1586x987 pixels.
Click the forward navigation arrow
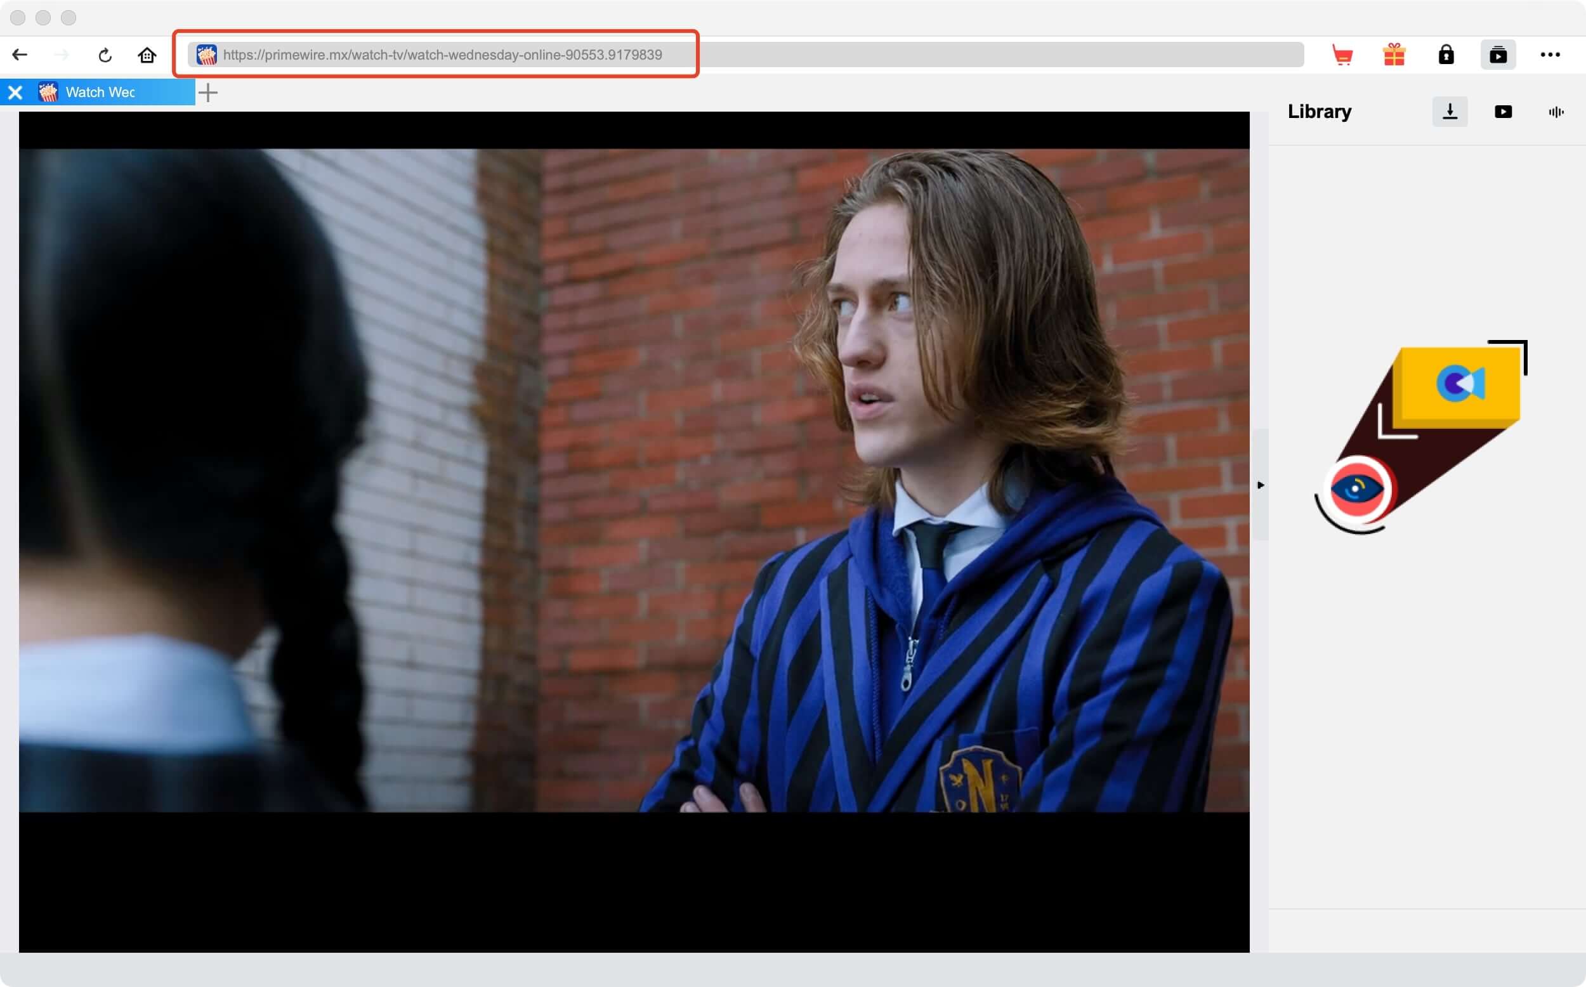click(63, 55)
